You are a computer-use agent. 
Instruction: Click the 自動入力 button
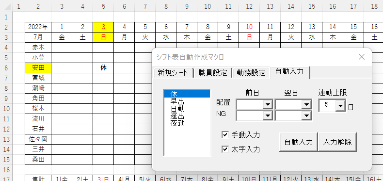299,142
